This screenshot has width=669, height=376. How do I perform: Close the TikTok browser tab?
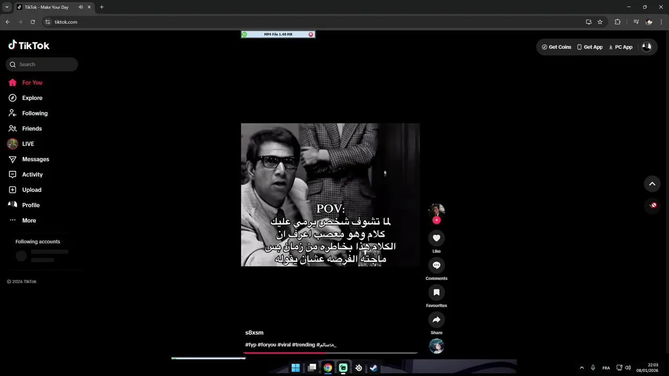[89, 7]
